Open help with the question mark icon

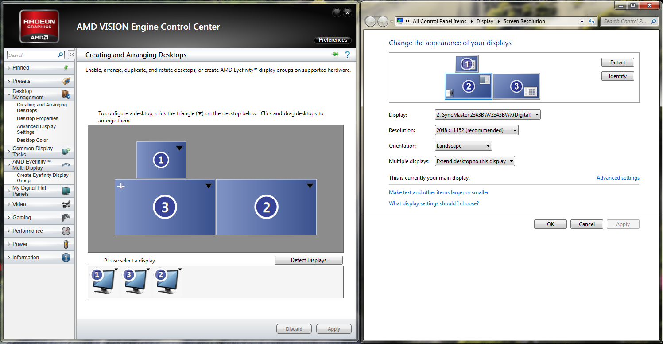coord(348,55)
